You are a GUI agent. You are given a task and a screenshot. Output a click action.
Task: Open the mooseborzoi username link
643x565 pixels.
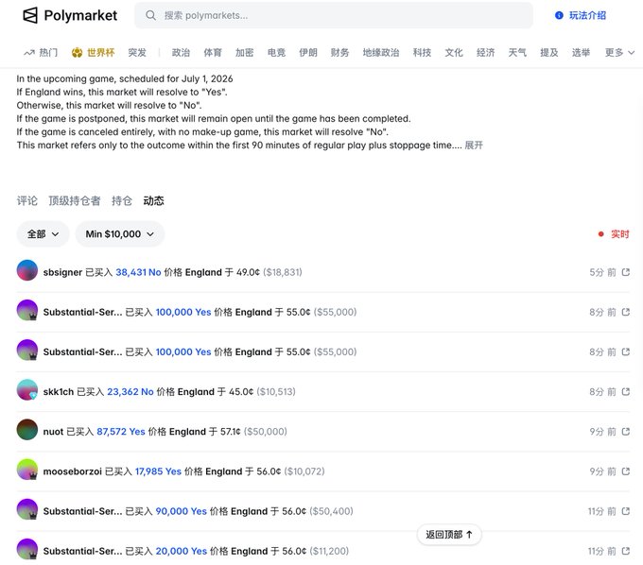coord(72,471)
